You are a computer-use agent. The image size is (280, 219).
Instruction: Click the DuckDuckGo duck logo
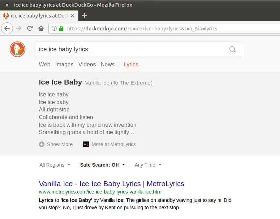coord(17,49)
